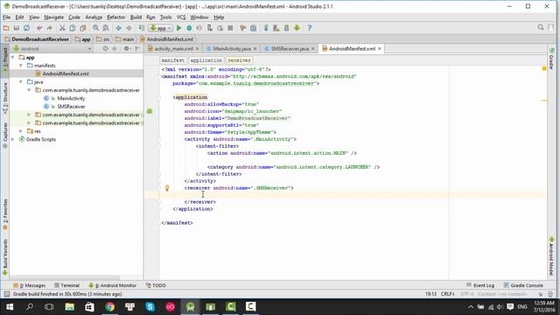Switch to the SMSReceiver.java tab
The height and width of the screenshot is (315, 560).
(x=290, y=49)
